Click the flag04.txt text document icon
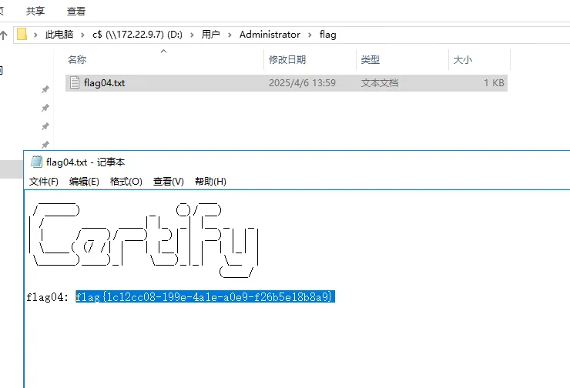 tap(75, 83)
